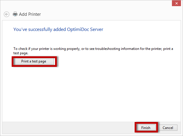Image resolution: width=183 pixels, height=136 pixels.
Task: Click Finish to complete printer setup
Action: [146, 128]
